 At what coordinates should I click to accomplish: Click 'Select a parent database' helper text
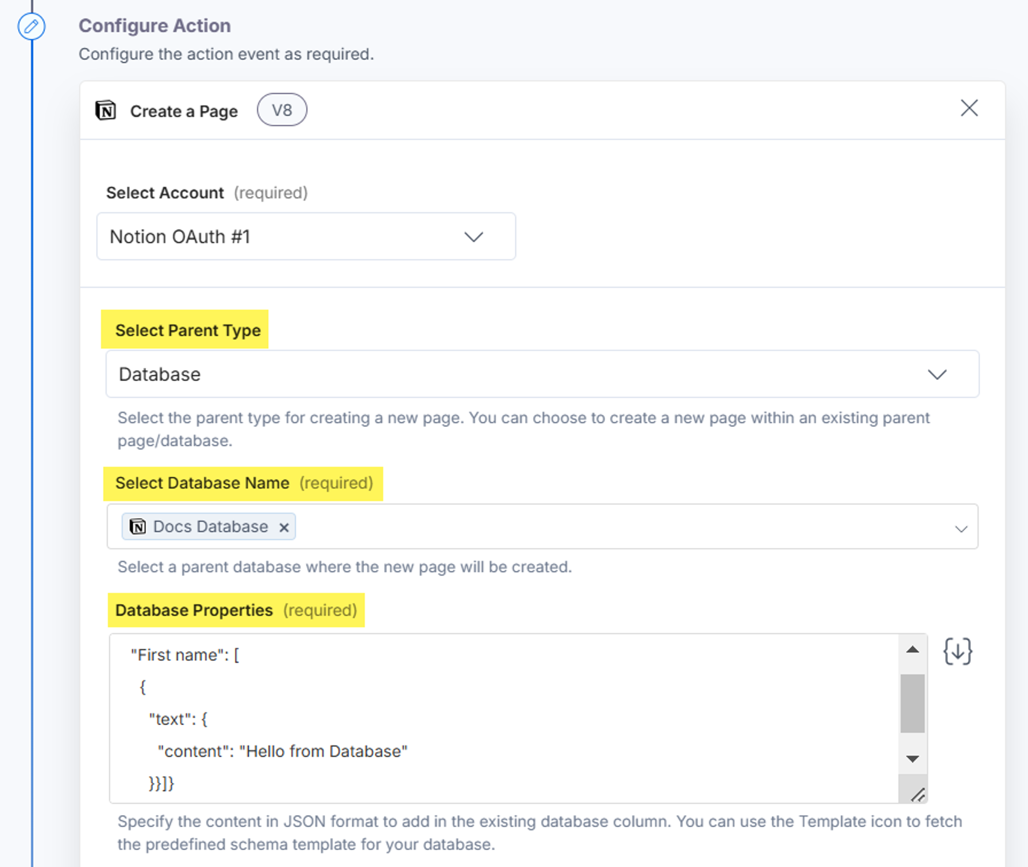click(x=345, y=567)
